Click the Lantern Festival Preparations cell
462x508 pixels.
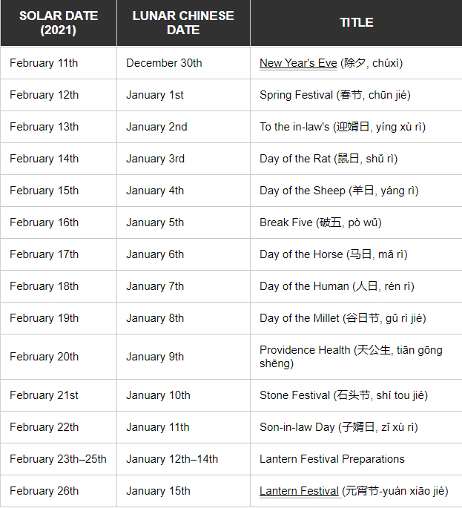coord(357,459)
